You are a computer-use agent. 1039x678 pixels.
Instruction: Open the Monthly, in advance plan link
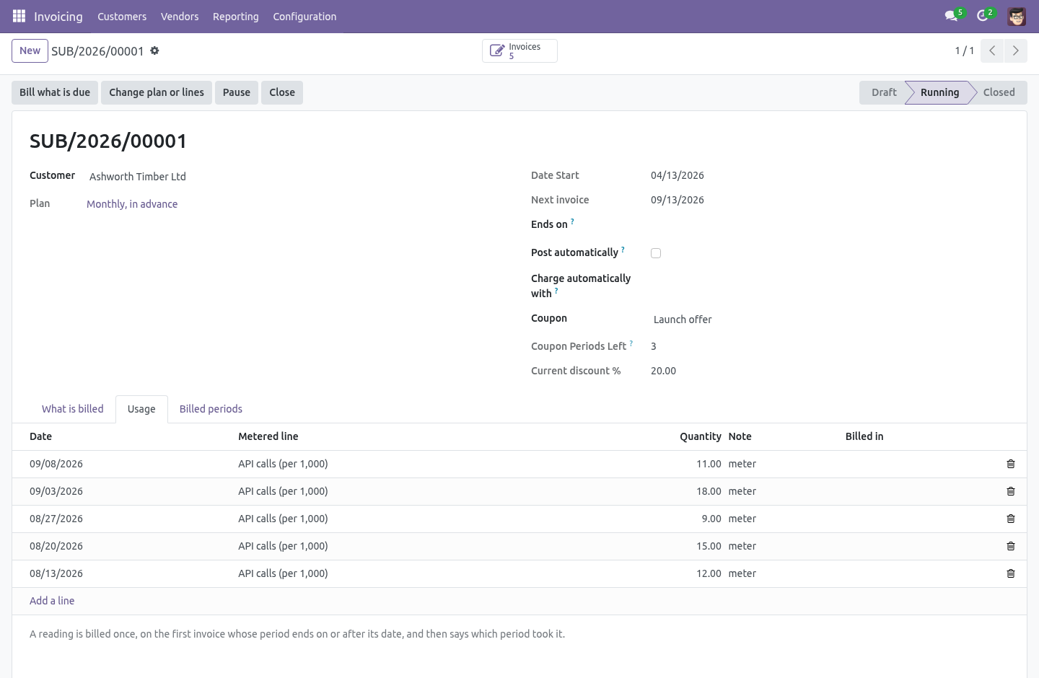click(x=132, y=204)
